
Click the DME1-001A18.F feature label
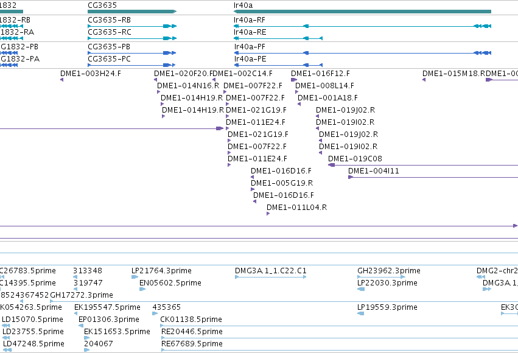[x=327, y=98]
